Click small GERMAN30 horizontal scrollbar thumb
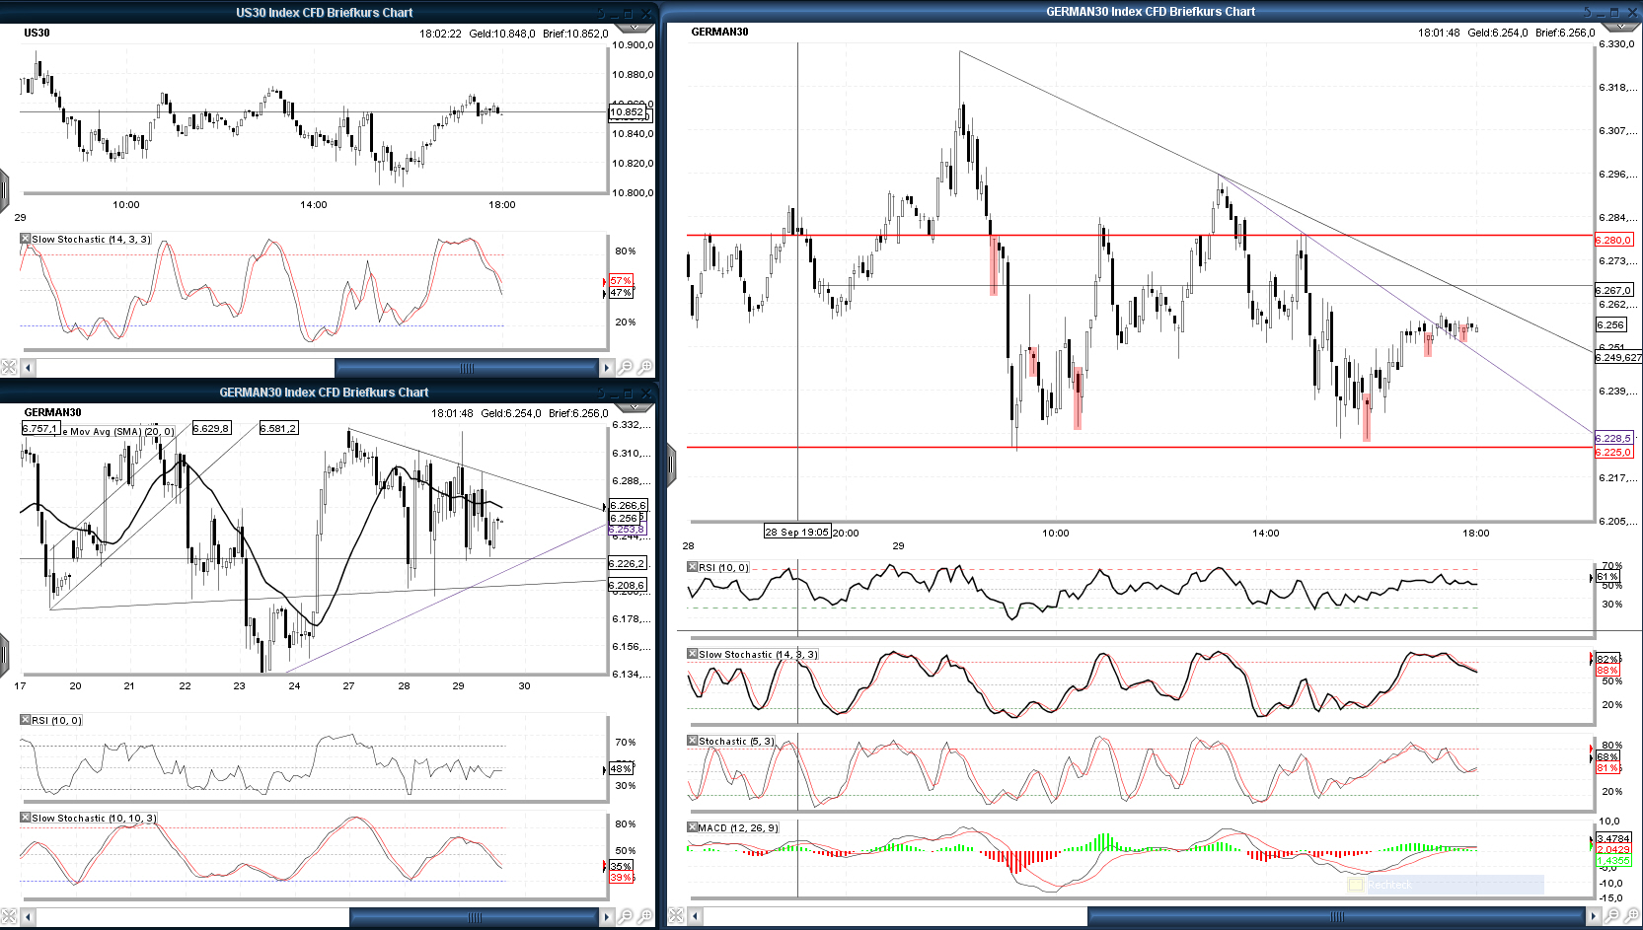The height and width of the screenshot is (930, 1643). [475, 917]
